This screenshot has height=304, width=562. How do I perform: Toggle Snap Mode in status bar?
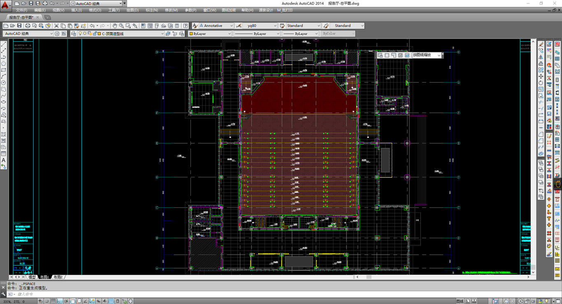coord(46,301)
